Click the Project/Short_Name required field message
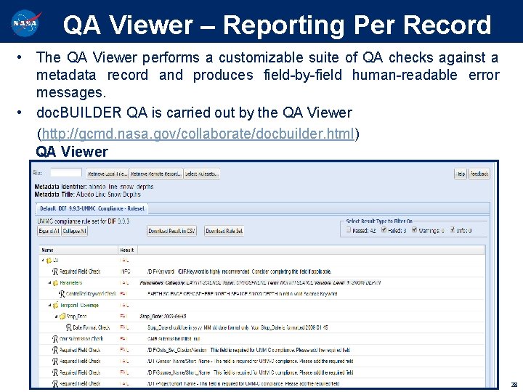 tap(243, 384)
